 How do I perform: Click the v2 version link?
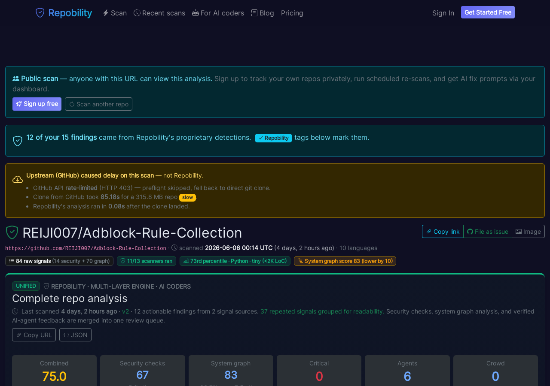[125, 311]
